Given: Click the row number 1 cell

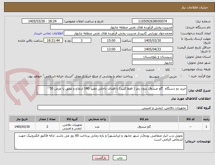Looking at the screenshot, I should 206,127.
